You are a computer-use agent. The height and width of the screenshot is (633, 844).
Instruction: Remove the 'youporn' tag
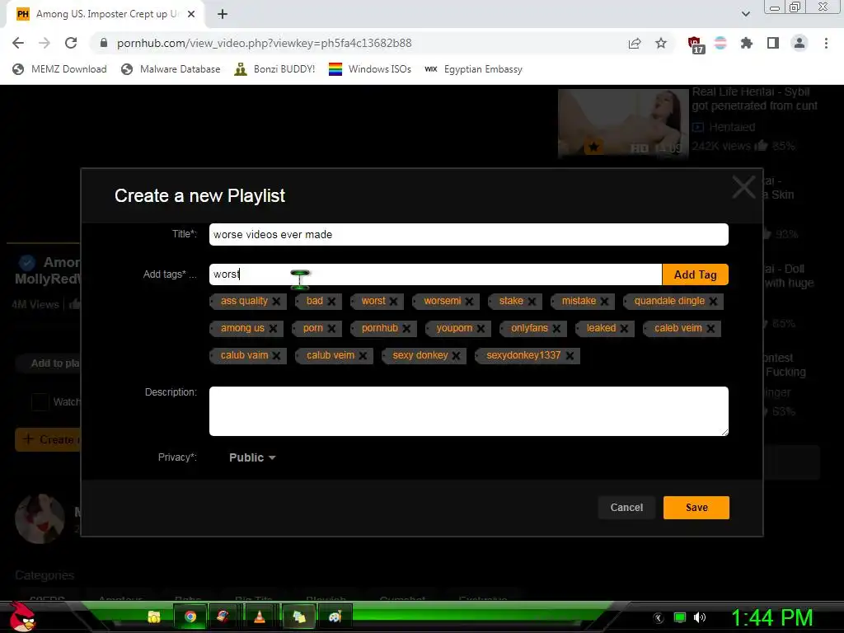481,328
